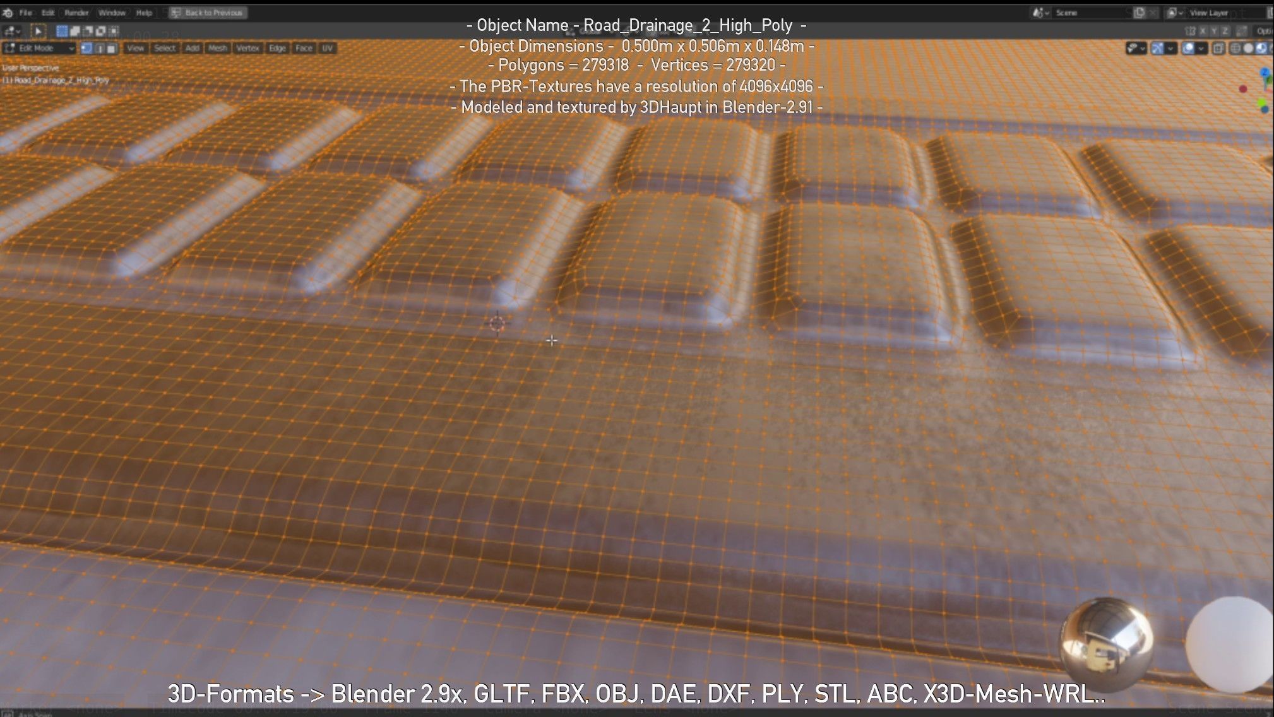Screen dimensions: 1274x717
Task: Open the Vertex menu
Action: tap(247, 48)
